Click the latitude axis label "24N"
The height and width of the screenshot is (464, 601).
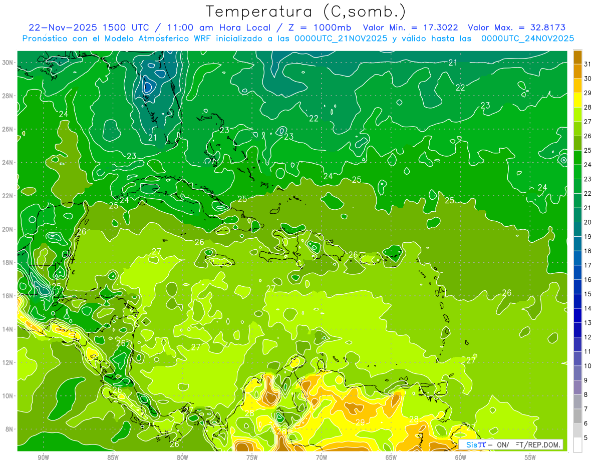click(x=8, y=163)
